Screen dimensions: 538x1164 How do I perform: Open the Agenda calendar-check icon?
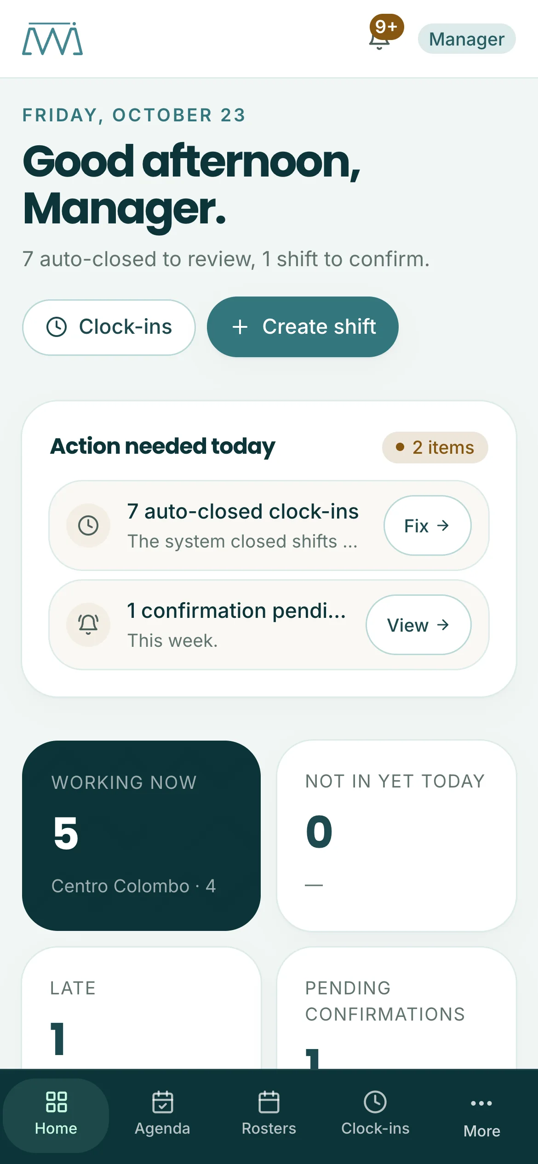(x=162, y=1102)
